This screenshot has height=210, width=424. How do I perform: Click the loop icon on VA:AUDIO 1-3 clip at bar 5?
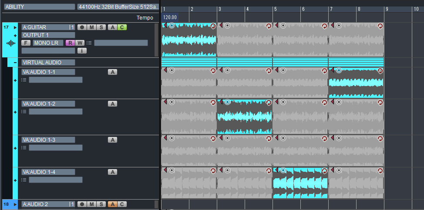(x=324, y=138)
